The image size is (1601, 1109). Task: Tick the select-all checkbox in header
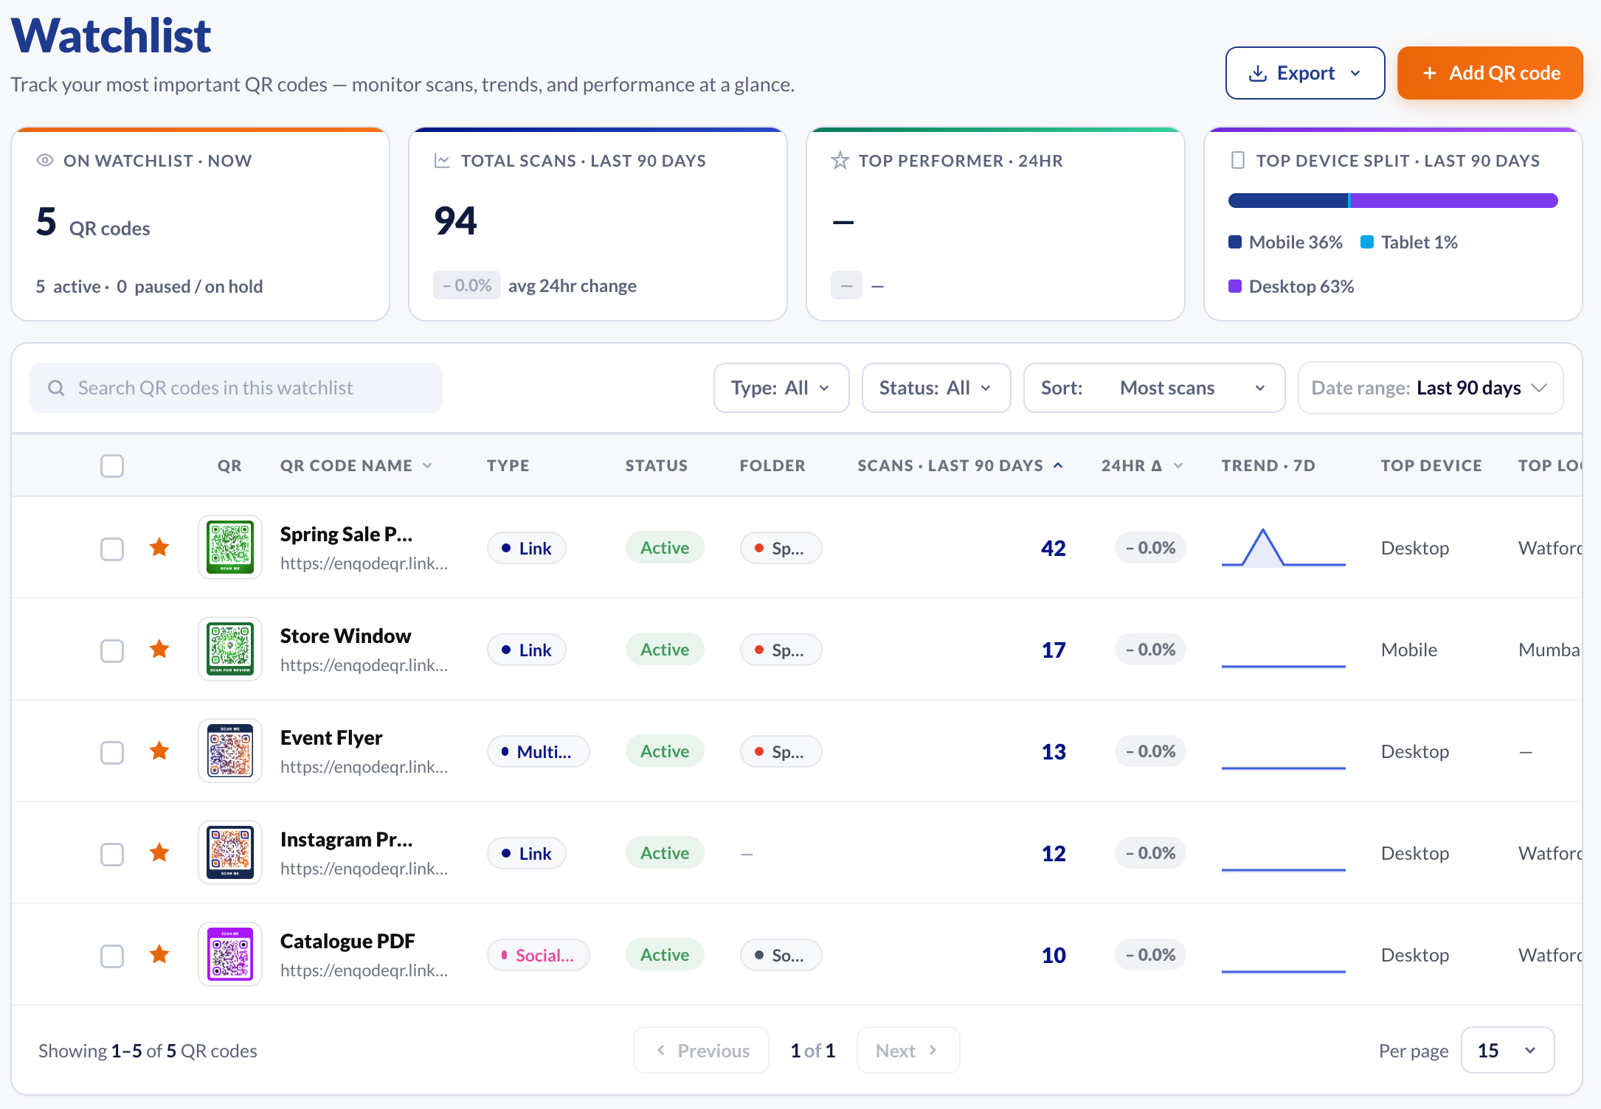coord(112,466)
